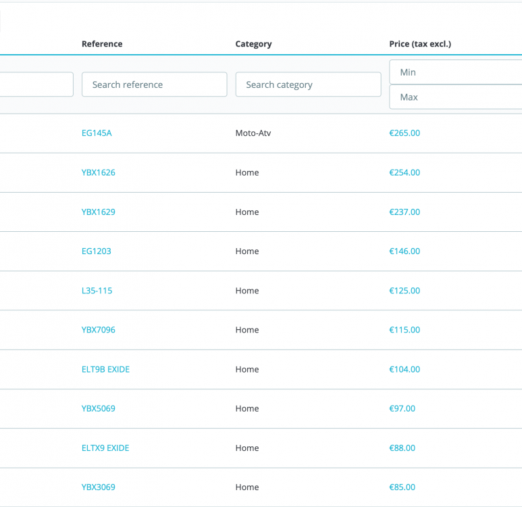Viewport: 522px width, 507px height.
Task: Select Home category in L35-115 row
Action: (x=247, y=291)
